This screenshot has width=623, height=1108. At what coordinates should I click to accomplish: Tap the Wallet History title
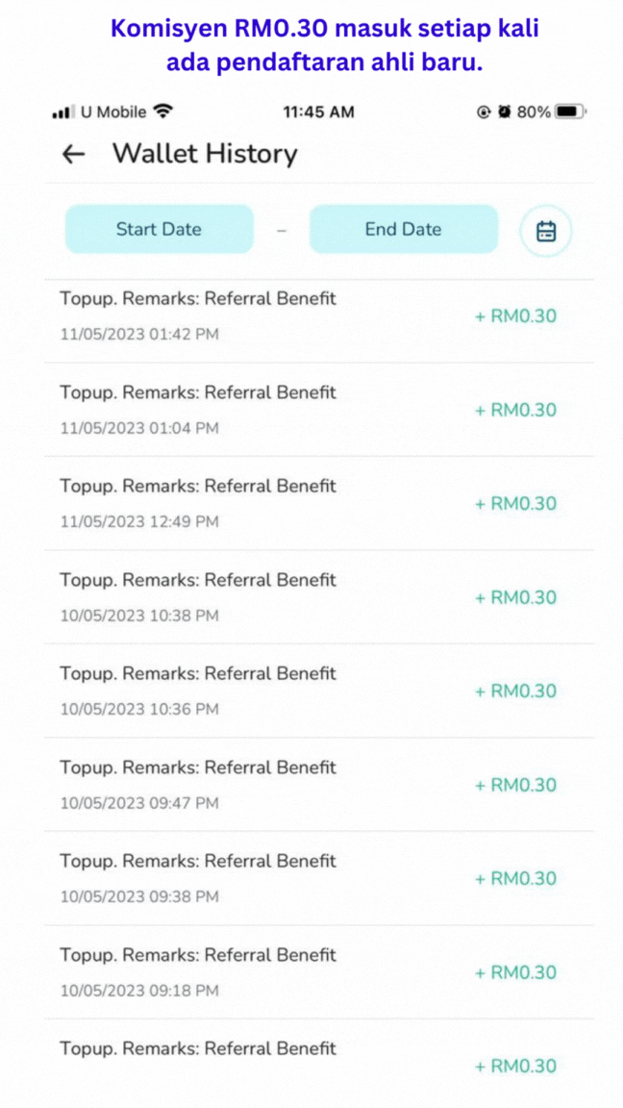tap(205, 154)
